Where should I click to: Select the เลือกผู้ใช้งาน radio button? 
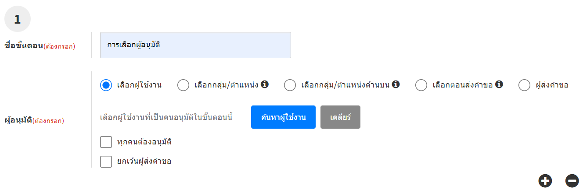click(x=106, y=85)
